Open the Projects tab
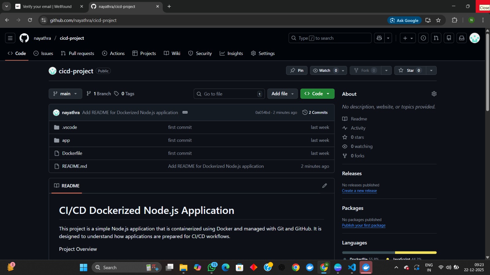 [144, 53]
